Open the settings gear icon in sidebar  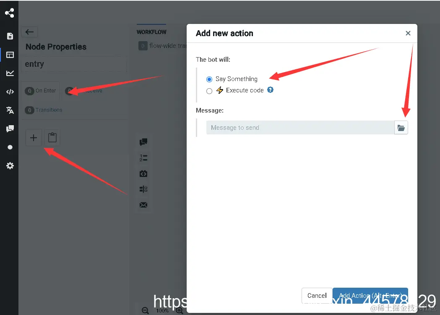[10, 165]
